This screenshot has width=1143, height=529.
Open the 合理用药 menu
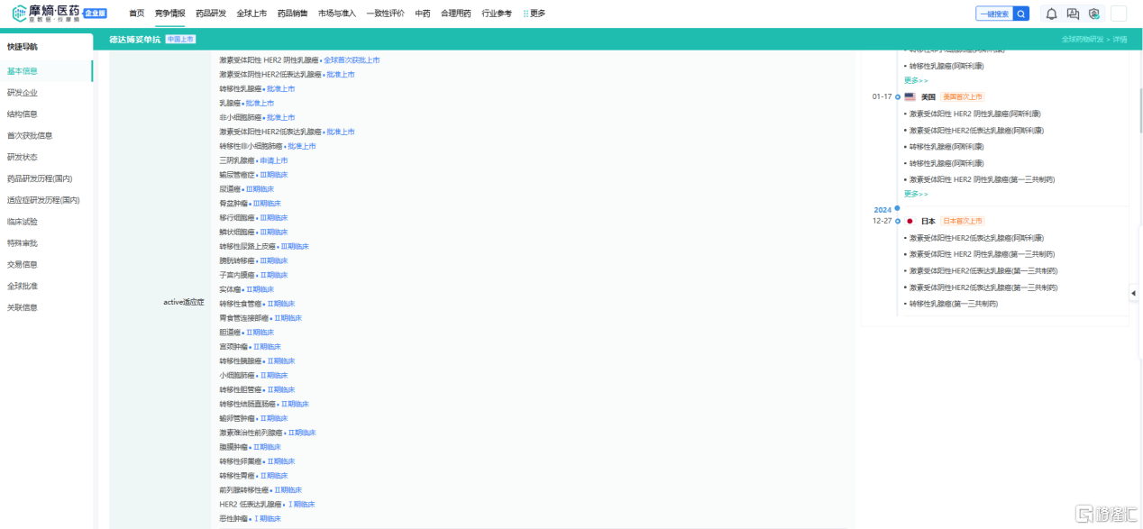click(x=456, y=14)
